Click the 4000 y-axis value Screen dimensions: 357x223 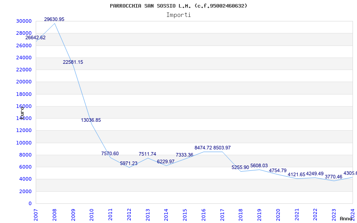pyautogui.click(x=25, y=179)
